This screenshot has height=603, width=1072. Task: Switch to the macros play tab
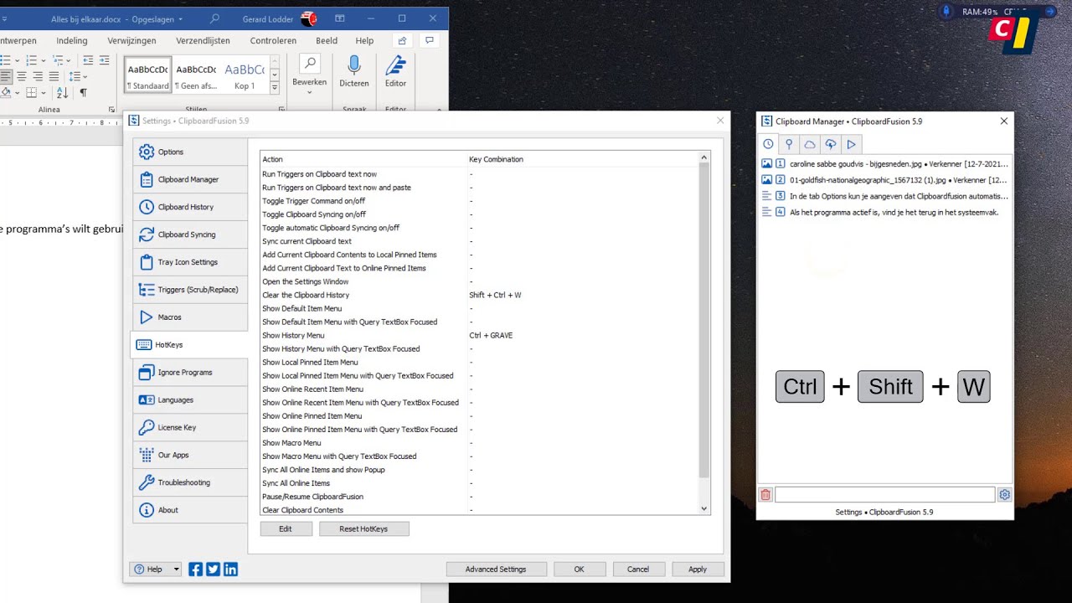851,144
